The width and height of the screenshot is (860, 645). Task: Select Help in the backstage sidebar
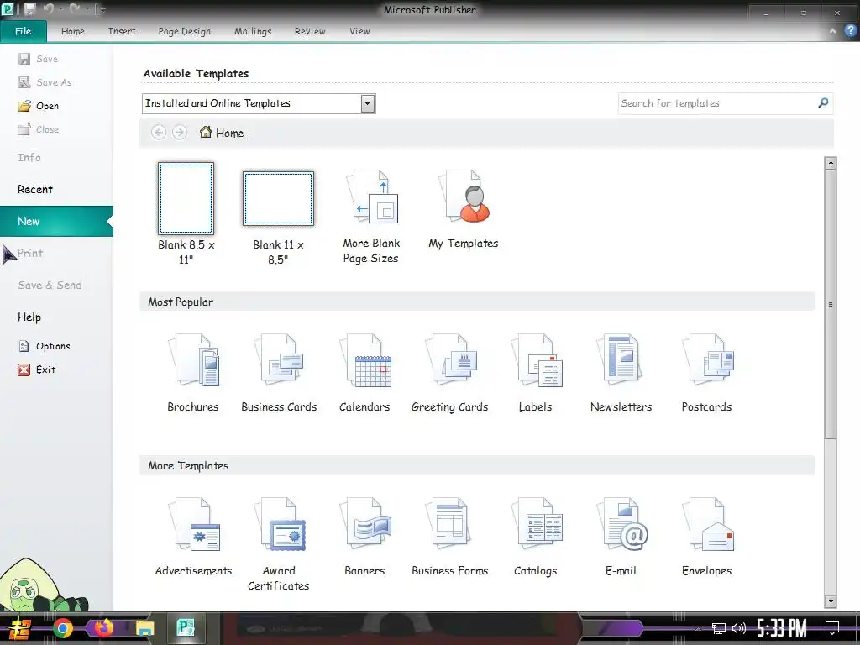(29, 317)
